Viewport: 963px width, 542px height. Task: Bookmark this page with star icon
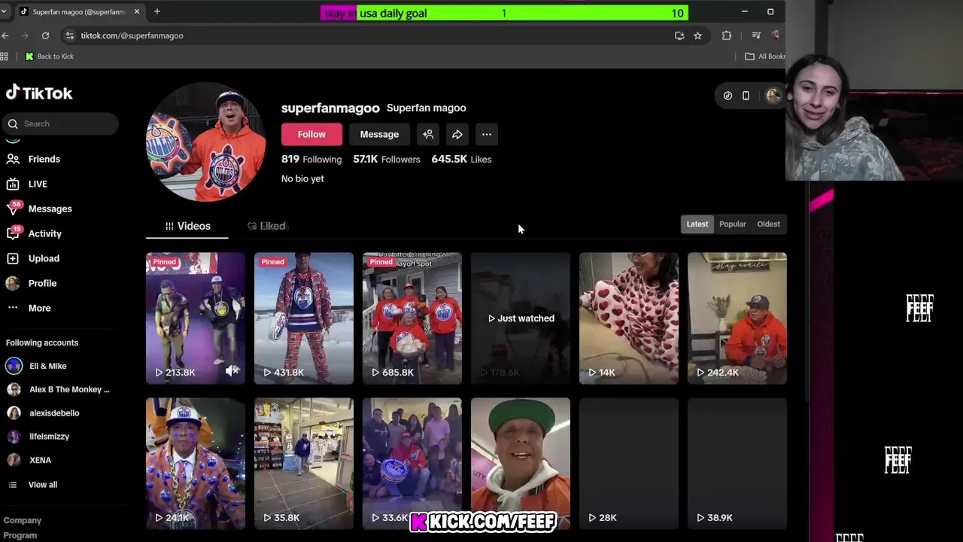697,35
